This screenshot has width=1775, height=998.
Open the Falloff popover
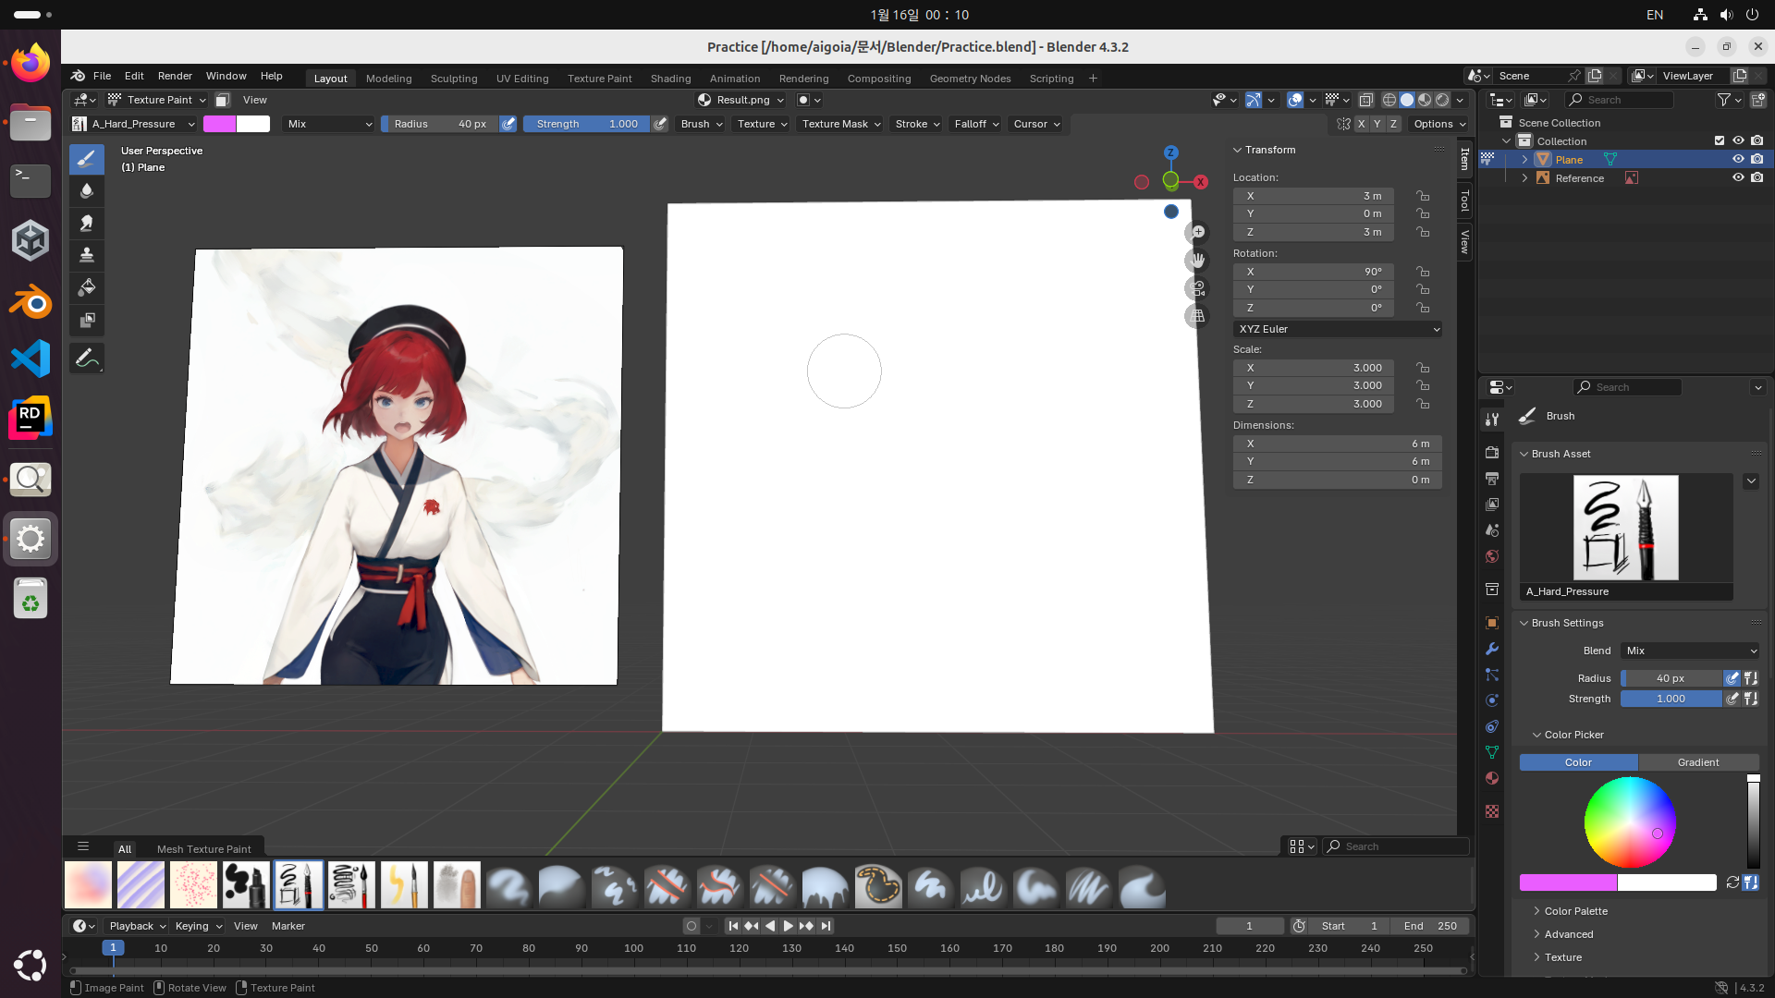pyautogui.click(x=976, y=124)
